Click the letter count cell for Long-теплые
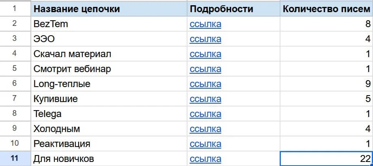This screenshot has height=166, width=373. pos(326,84)
